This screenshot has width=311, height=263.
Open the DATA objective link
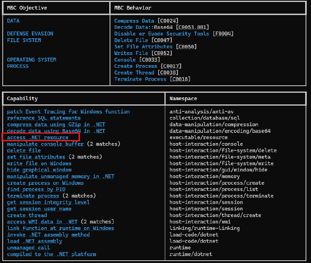[x=13, y=21]
